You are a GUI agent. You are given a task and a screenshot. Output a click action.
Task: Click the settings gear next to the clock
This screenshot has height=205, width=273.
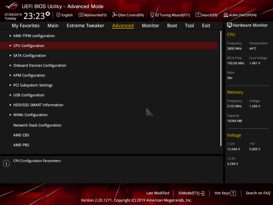click(48, 14)
